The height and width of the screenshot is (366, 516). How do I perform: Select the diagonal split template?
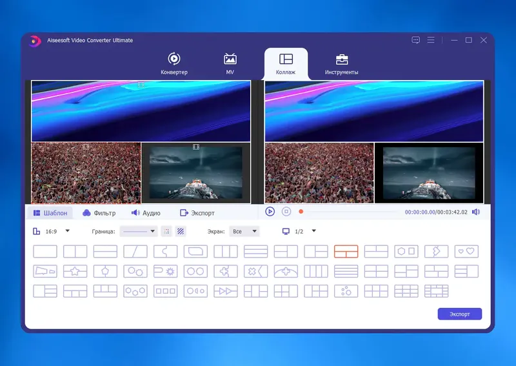135,251
